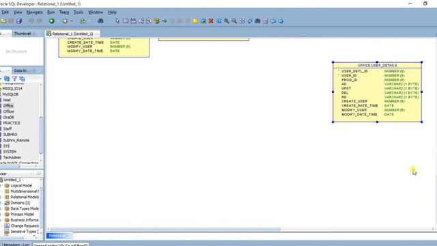Click the Refresh connections icon
Screen dimensions: 437x246
click(7, 79)
